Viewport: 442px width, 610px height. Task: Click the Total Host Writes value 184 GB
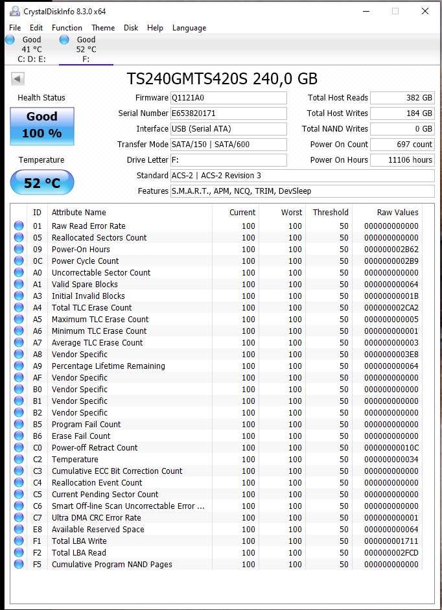pos(402,113)
